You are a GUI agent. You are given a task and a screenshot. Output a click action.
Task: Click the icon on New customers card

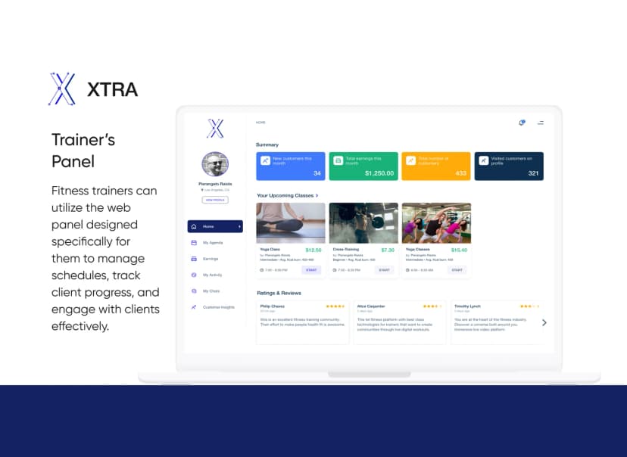click(x=265, y=160)
